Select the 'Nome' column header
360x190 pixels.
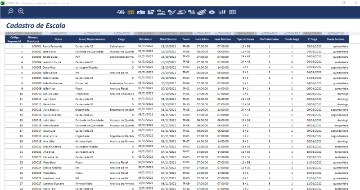58,39
